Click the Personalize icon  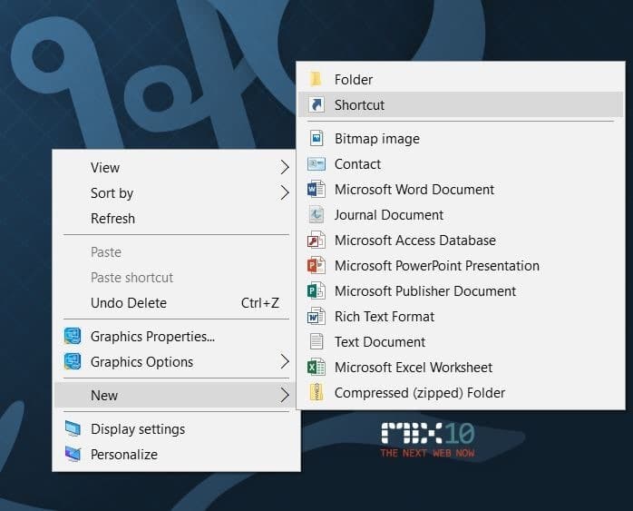(x=73, y=454)
